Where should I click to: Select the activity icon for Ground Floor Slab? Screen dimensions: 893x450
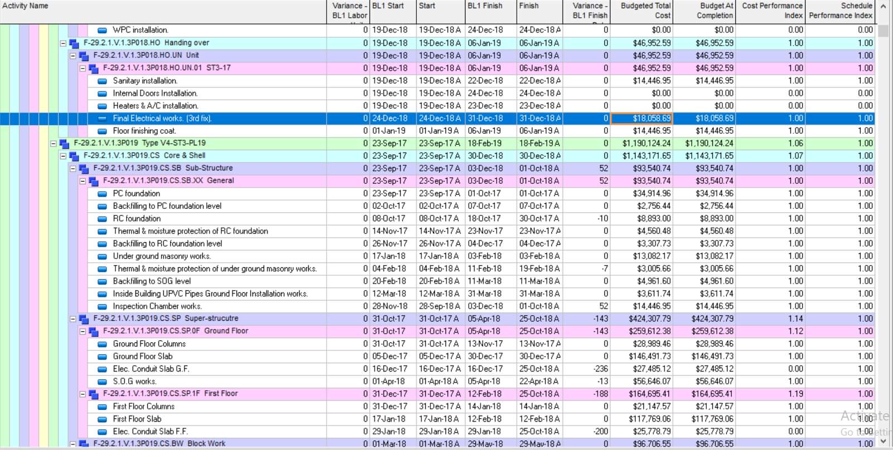(x=102, y=356)
